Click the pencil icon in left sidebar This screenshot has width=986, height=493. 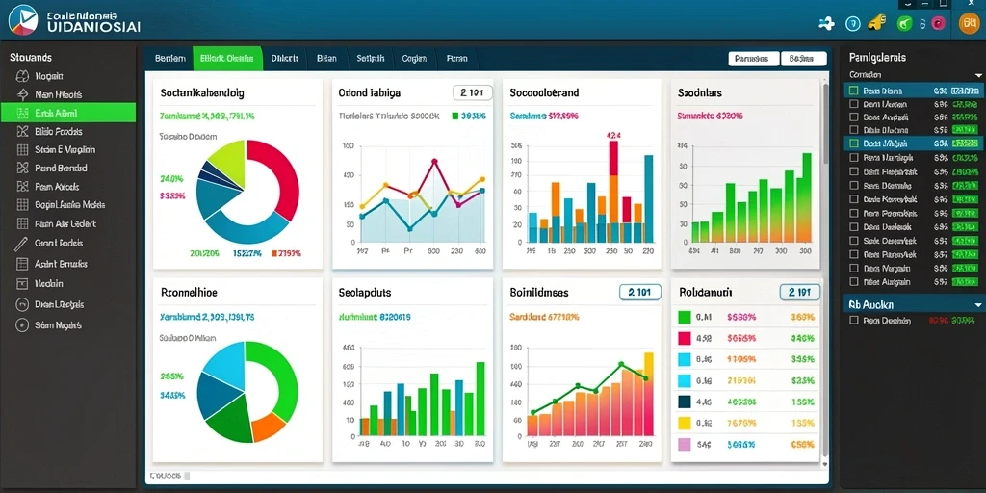click(x=22, y=244)
